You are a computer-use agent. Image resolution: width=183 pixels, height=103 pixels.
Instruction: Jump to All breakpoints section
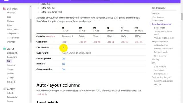161,45
